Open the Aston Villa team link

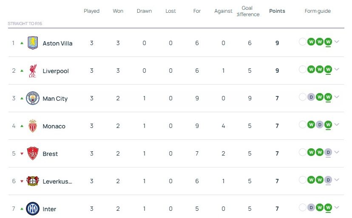(57, 43)
